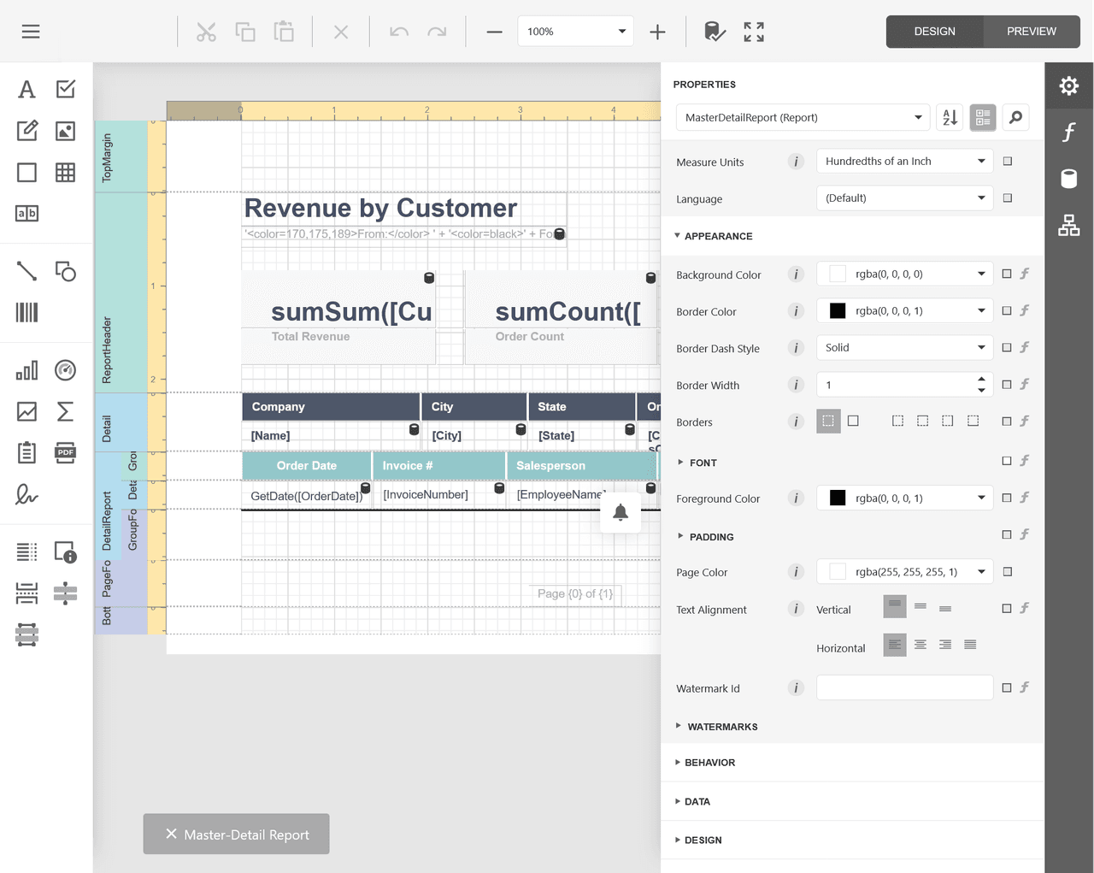This screenshot has width=1094, height=873.
Task: Click the Paste clipboard icon
Action: click(284, 32)
